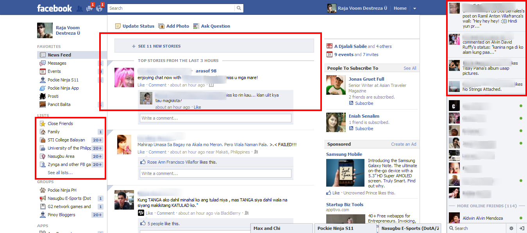Open the friend requests icon in header

[x=80, y=8]
